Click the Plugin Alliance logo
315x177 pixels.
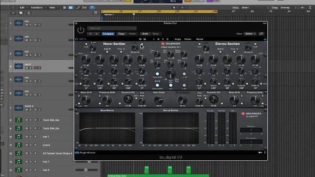click(85, 153)
